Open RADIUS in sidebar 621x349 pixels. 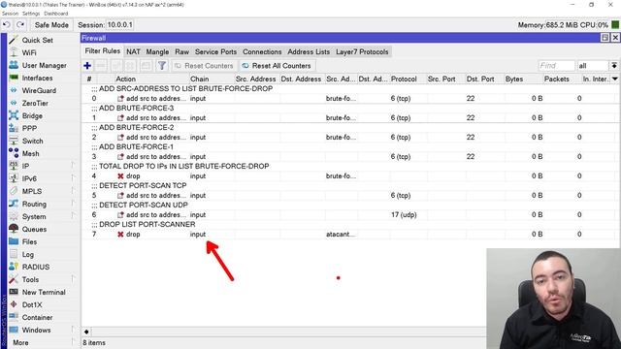(36, 268)
